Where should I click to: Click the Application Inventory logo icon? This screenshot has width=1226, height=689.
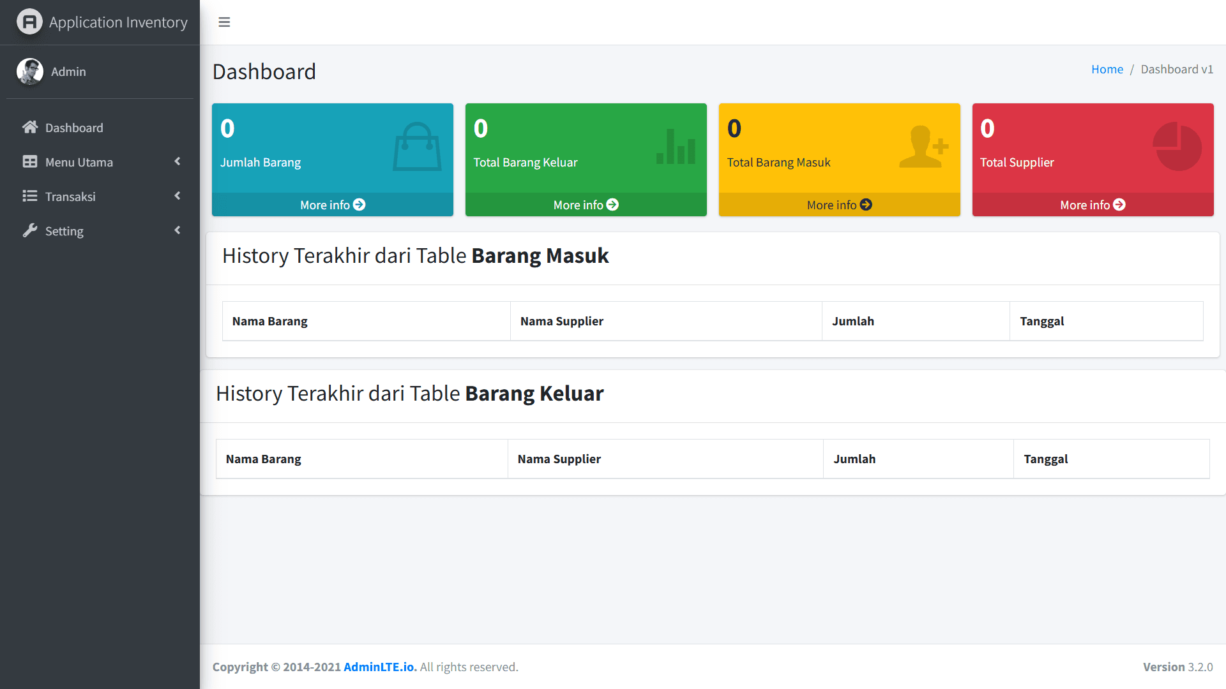tap(29, 22)
